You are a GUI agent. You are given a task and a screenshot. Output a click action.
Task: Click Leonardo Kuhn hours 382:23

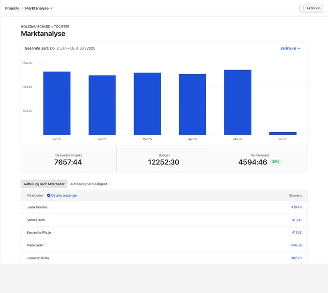(x=296, y=258)
